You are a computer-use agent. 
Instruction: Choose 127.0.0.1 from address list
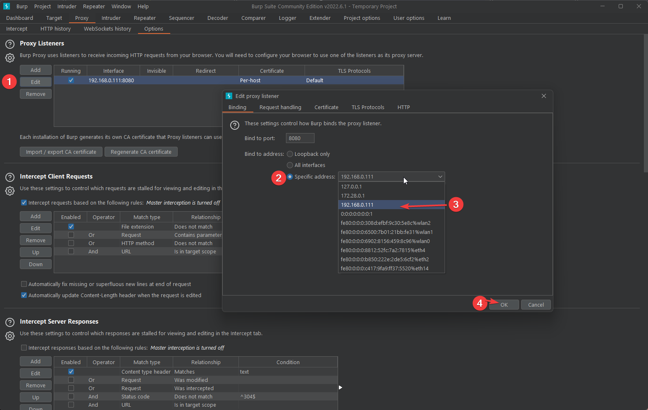[x=391, y=186]
